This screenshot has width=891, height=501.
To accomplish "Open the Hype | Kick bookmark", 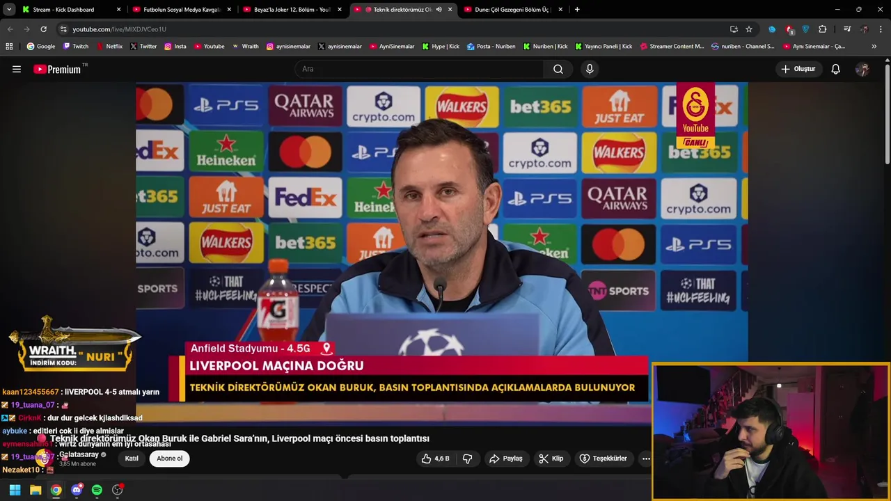I will (440, 47).
